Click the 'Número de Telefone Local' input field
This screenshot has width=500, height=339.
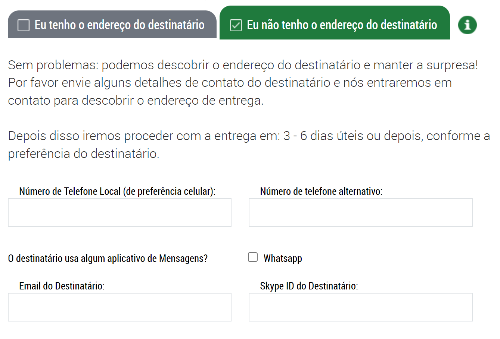119,212
